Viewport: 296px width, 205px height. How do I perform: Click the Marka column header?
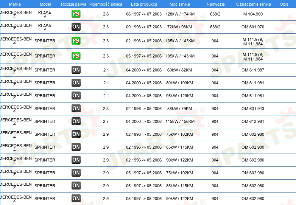pyautogui.click(x=15, y=4)
